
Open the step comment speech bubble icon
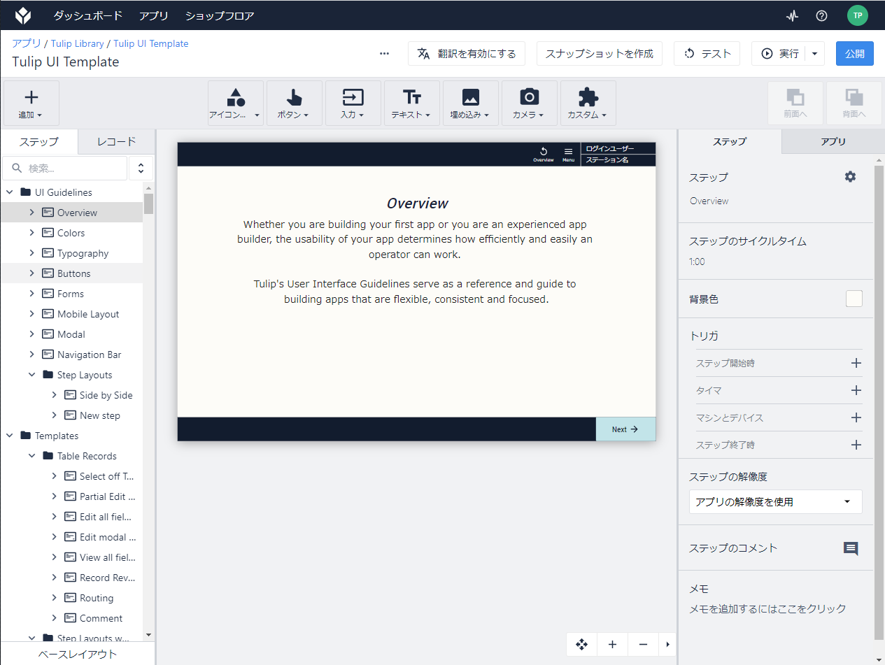851,549
